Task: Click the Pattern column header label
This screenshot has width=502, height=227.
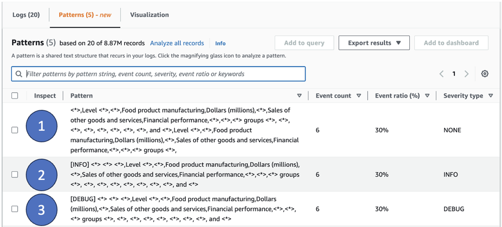Action: pos(81,96)
